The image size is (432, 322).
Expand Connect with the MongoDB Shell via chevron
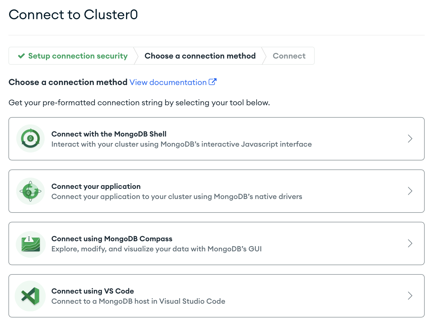point(410,138)
